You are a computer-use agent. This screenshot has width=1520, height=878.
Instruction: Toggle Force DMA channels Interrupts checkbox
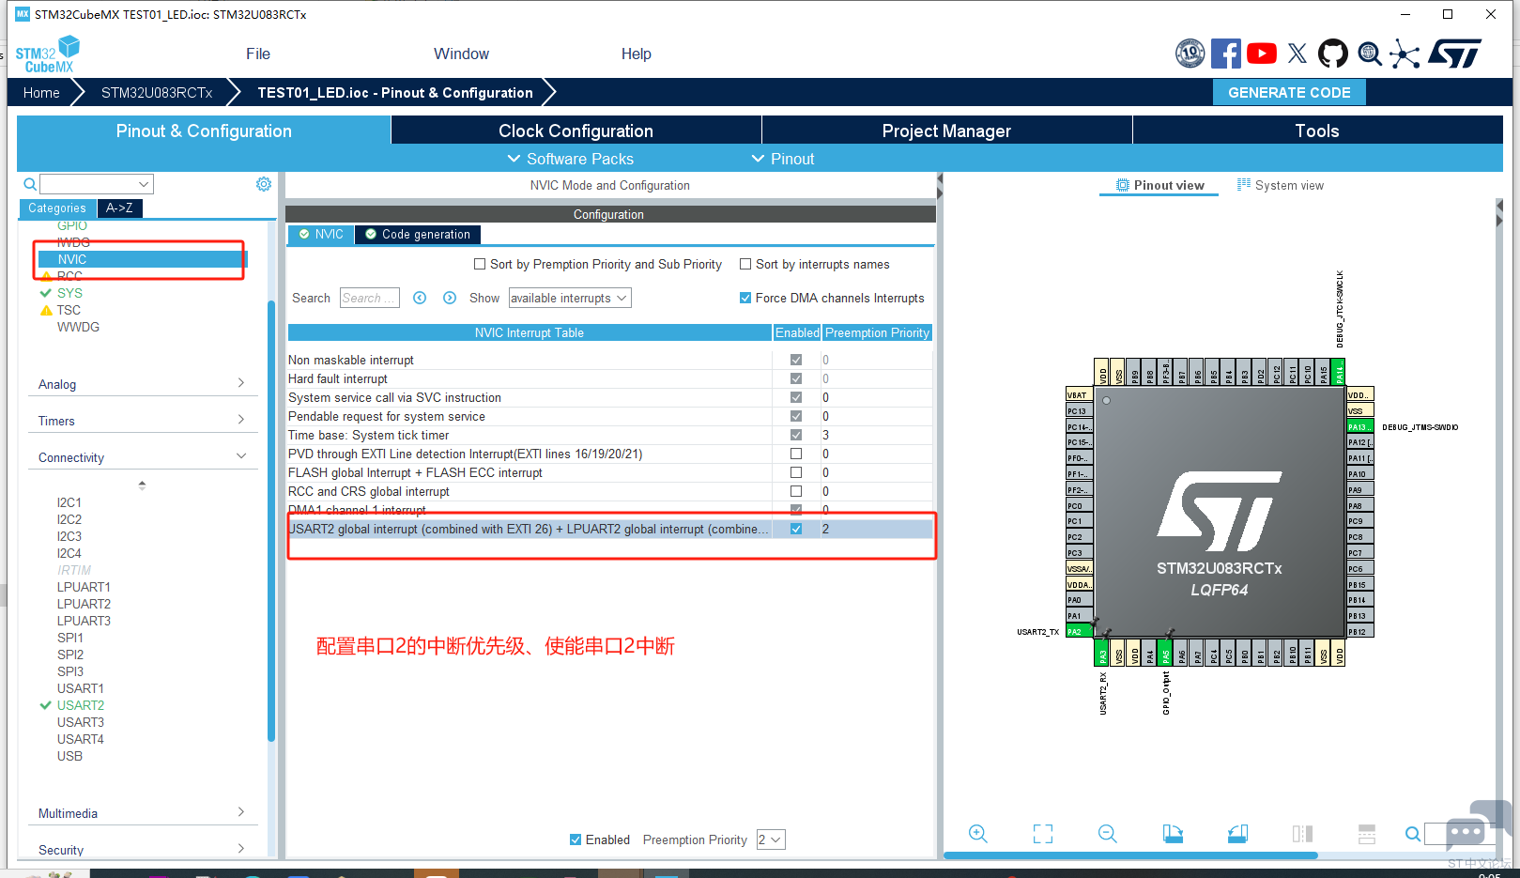(x=745, y=299)
